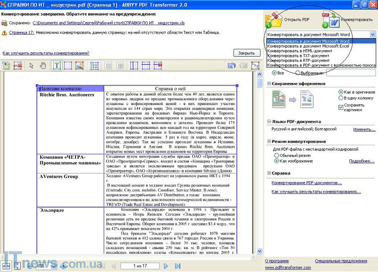Jump to the last page arrow
The height and width of the screenshot is (272, 378).
point(178,266)
